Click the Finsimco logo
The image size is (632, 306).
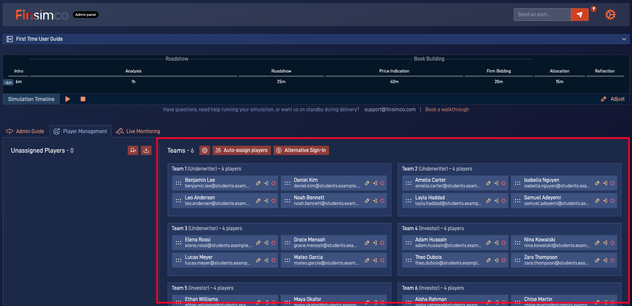pyautogui.click(x=42, y=15)
